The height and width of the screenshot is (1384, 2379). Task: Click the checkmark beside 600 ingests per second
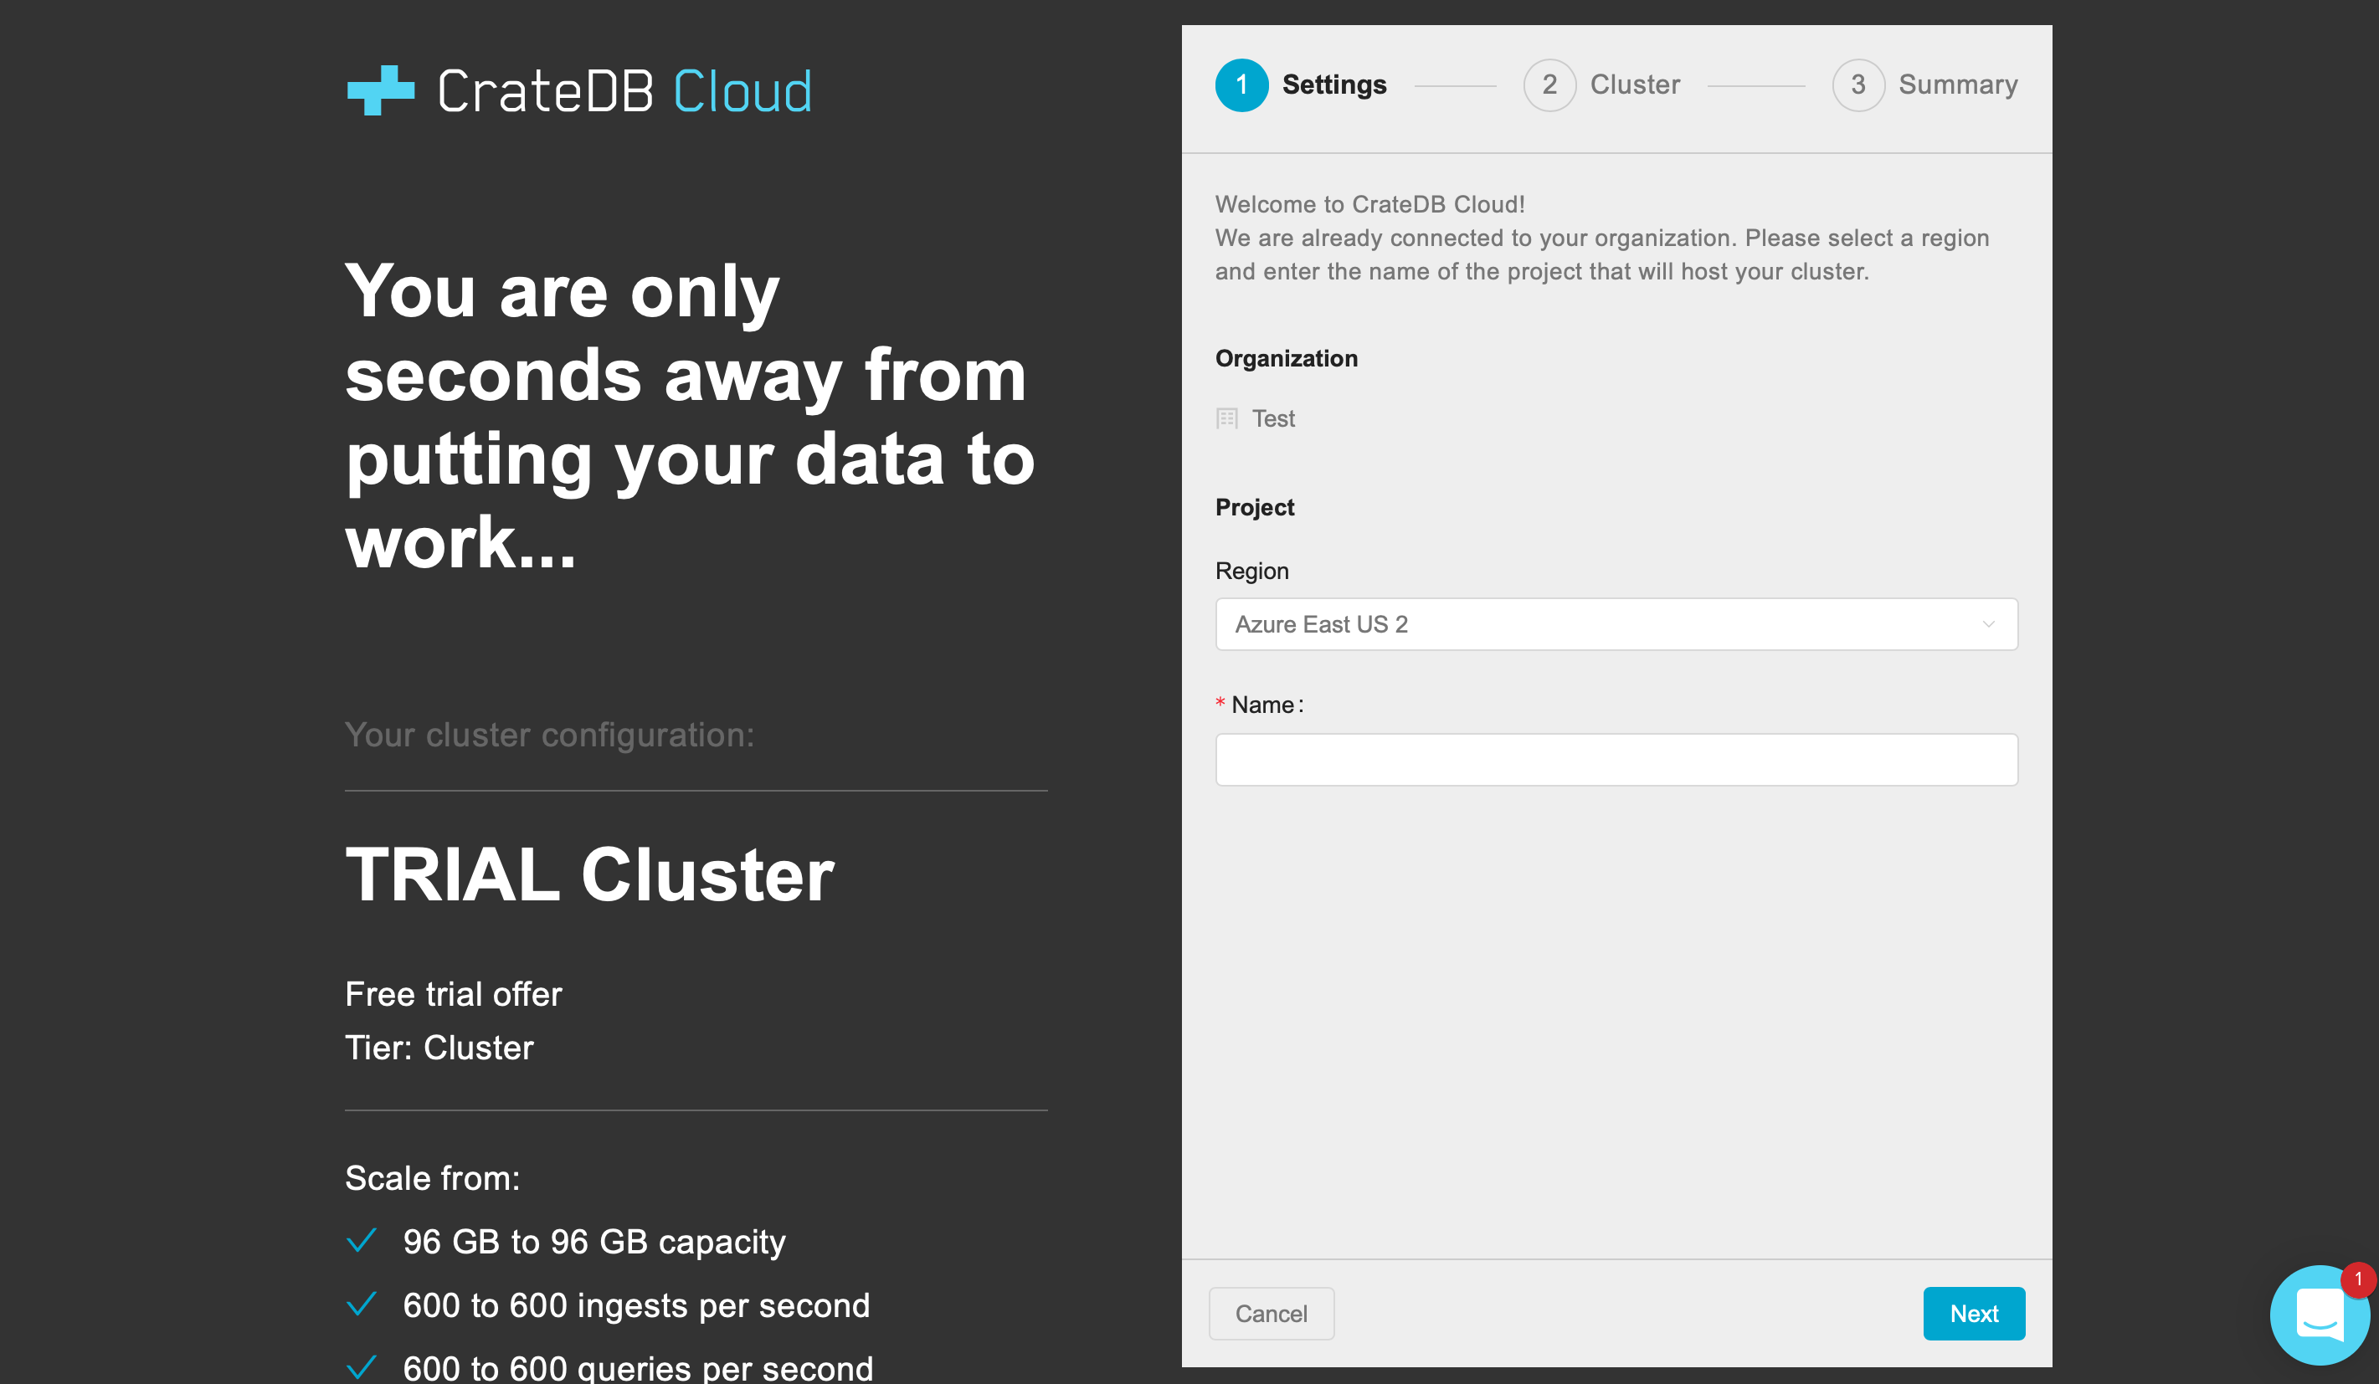point(362,1304)
